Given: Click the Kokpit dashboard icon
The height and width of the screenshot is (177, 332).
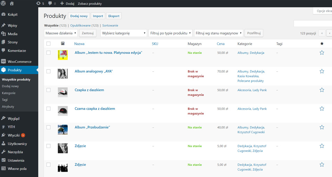Looking at the screenshot, I should [3, 14].
